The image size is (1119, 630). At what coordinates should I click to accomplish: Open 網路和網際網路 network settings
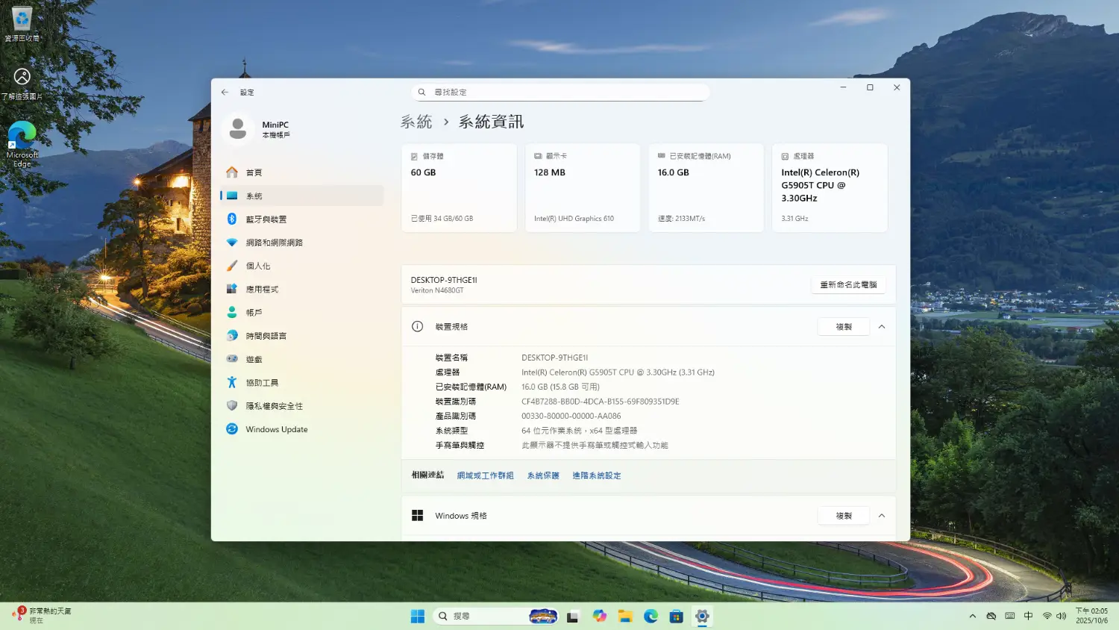274,243
